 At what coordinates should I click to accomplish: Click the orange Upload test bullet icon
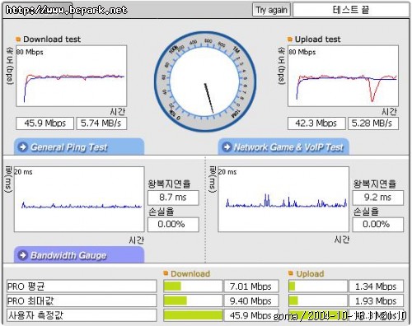click(290, 40)
